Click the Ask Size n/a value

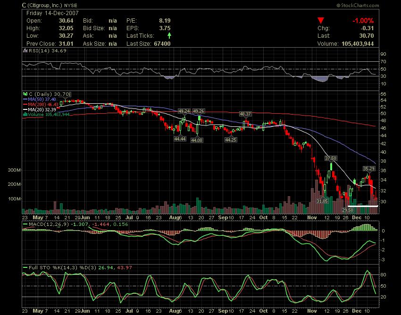point(113,44)
